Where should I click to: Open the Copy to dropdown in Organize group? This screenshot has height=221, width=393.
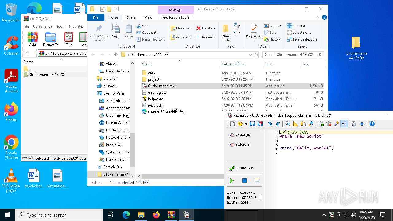(x=181, y=37)
